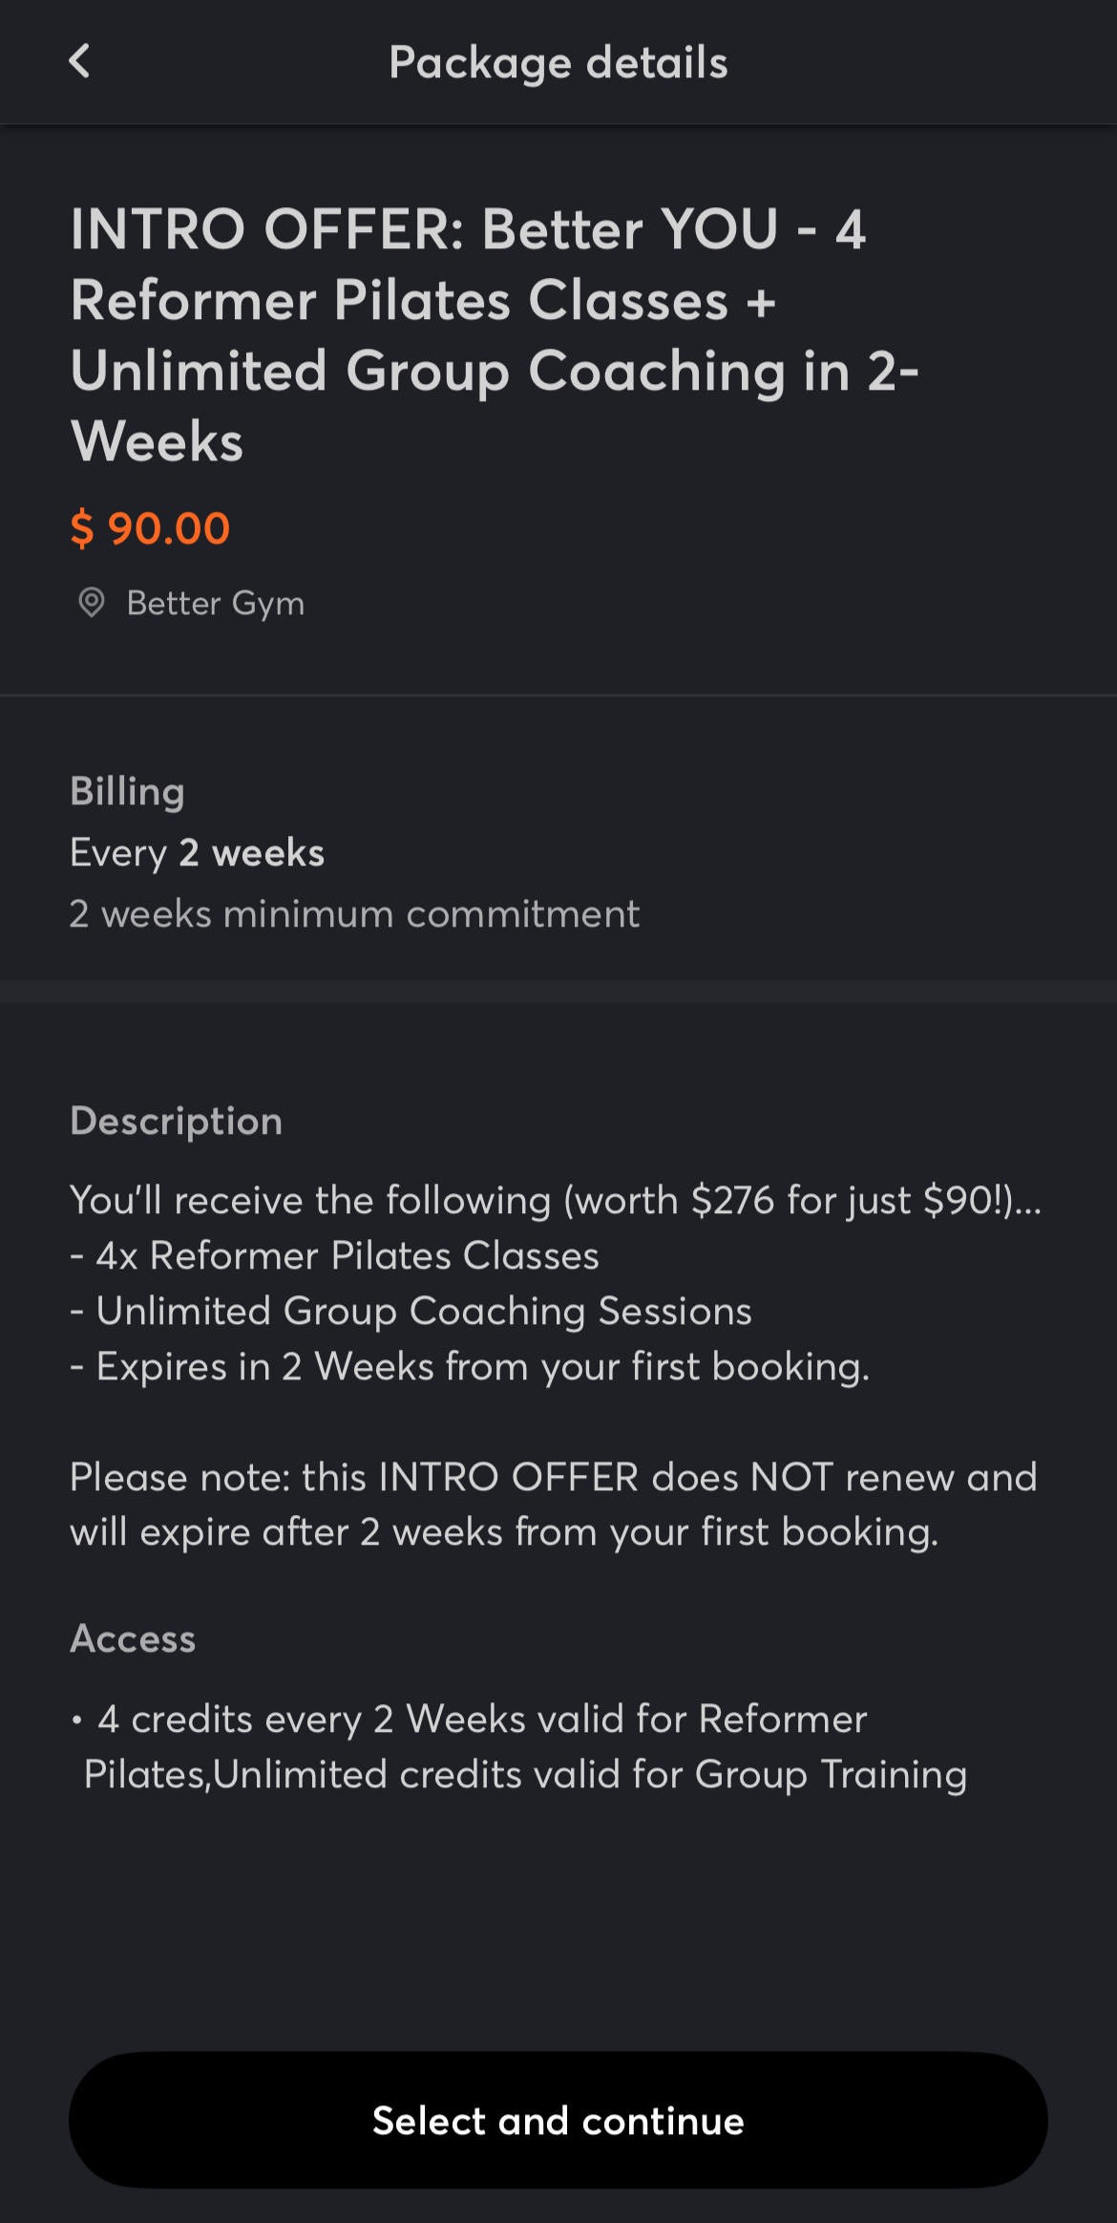Tap the Every 2 weeks billing text
This screenshot has width=1117, height=2223.
(x=197, y=853)
